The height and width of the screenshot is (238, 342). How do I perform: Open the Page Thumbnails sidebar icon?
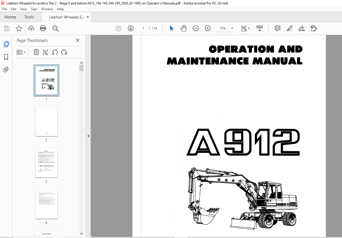[6, 44]
